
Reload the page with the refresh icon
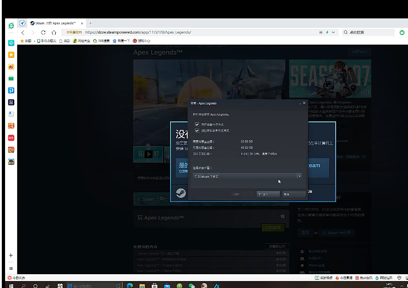pyautogui.click(x=43, y=33)
